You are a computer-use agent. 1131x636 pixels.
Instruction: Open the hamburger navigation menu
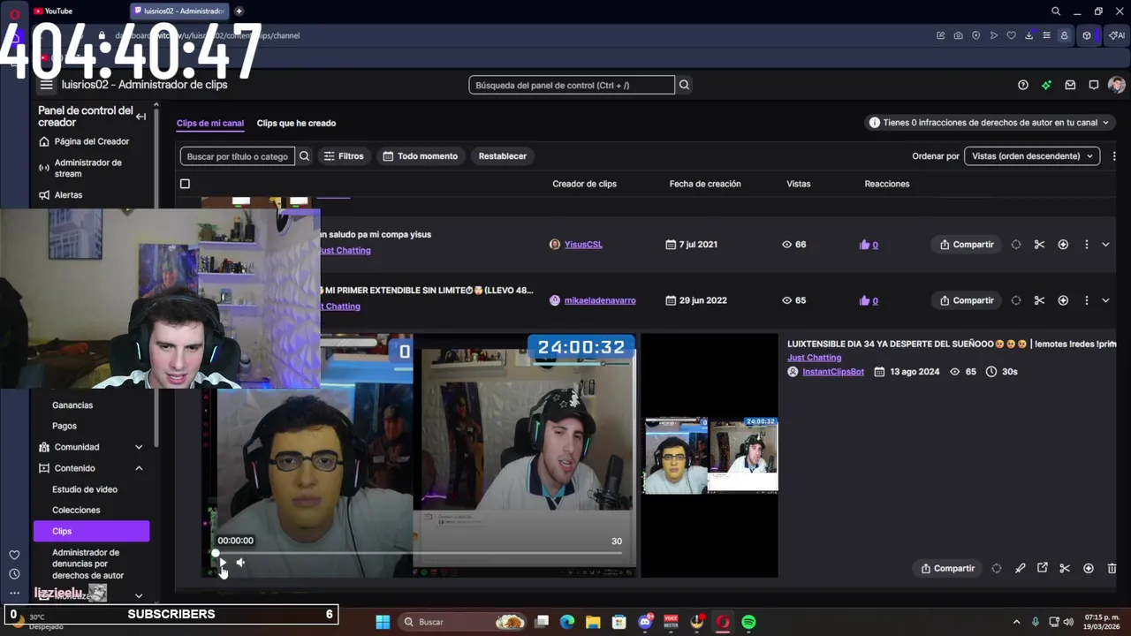46,85
